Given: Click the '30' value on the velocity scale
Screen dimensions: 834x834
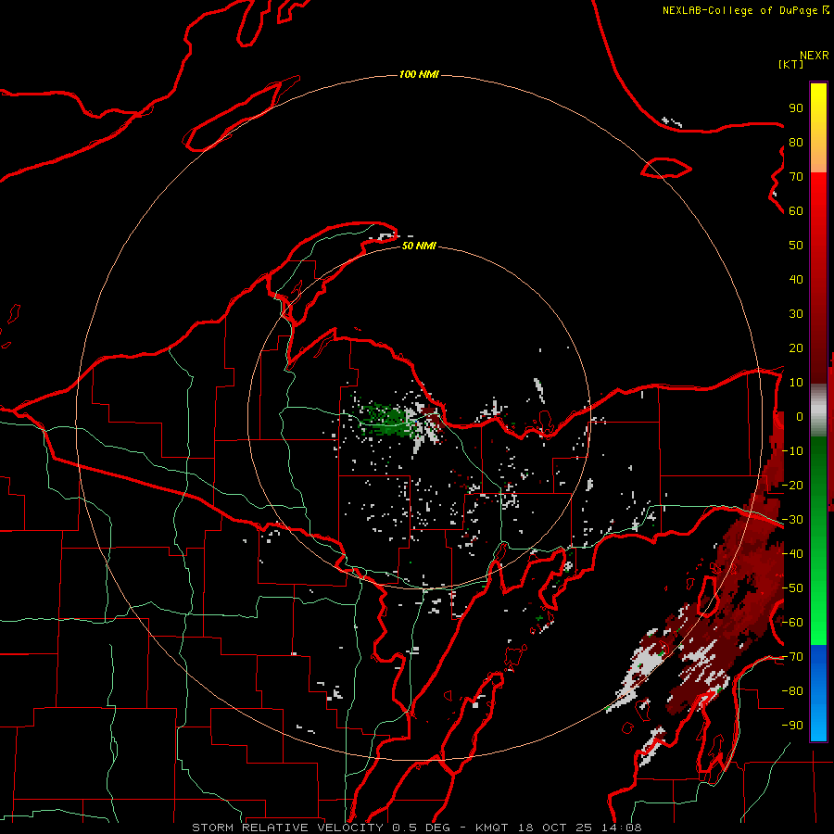Looking at the screenshot, I should click(796, 314).
